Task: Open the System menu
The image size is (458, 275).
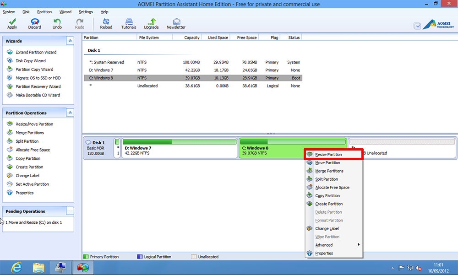Action: (x=9, y=12)
